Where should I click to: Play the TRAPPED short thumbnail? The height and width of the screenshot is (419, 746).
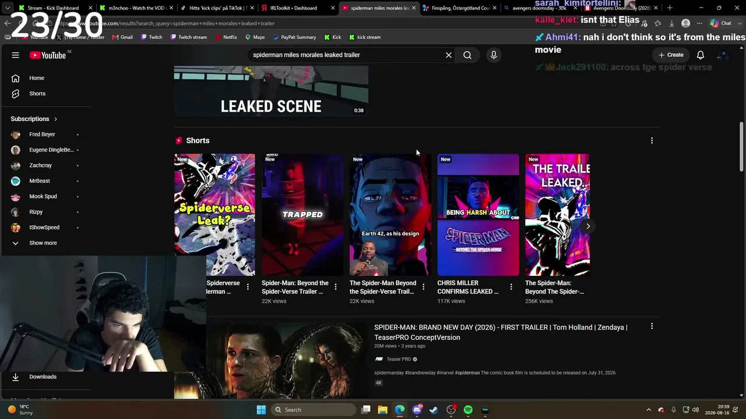[x=302, y=215]
